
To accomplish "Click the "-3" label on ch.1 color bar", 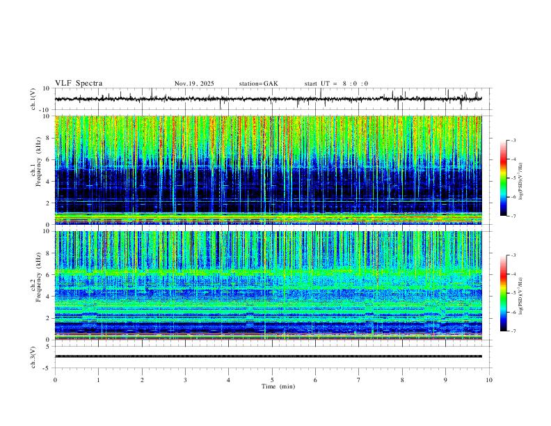I will (x=513, y=140).
